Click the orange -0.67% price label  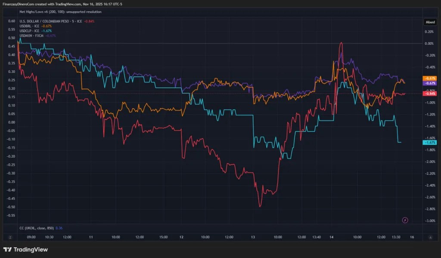coord(430,78)
